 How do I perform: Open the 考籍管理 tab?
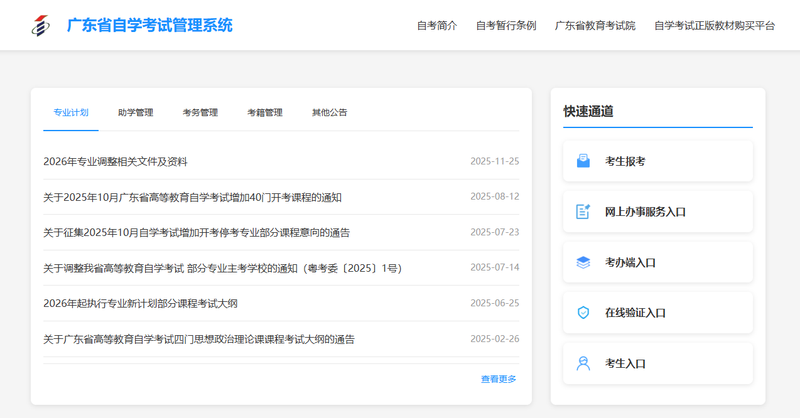point(265,113)
